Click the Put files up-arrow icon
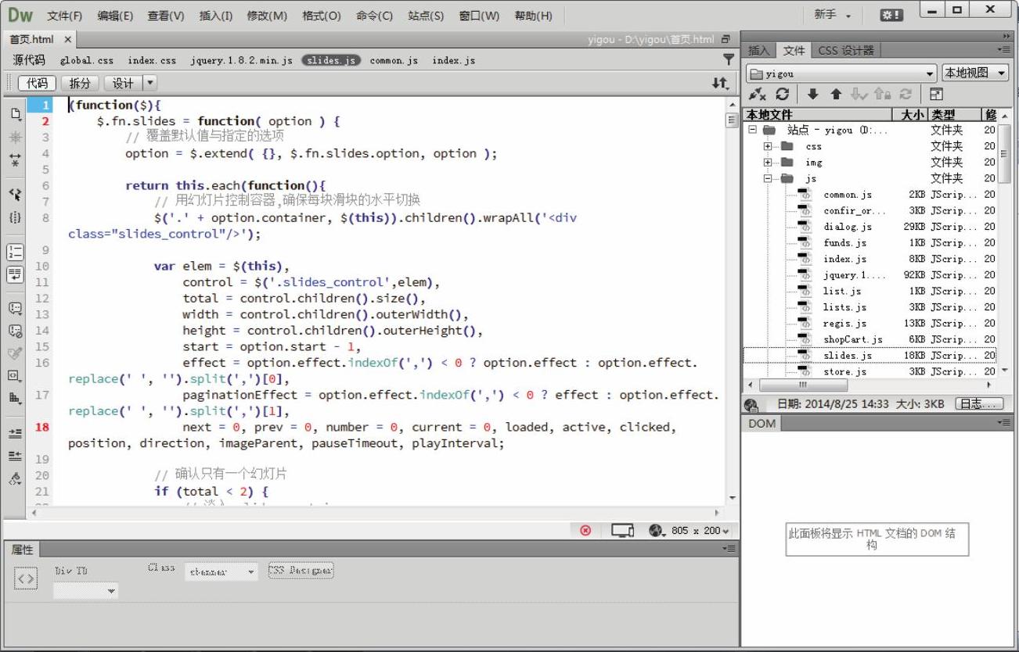The height and width of the screenshot is (652, 1019). coord(836,95)
